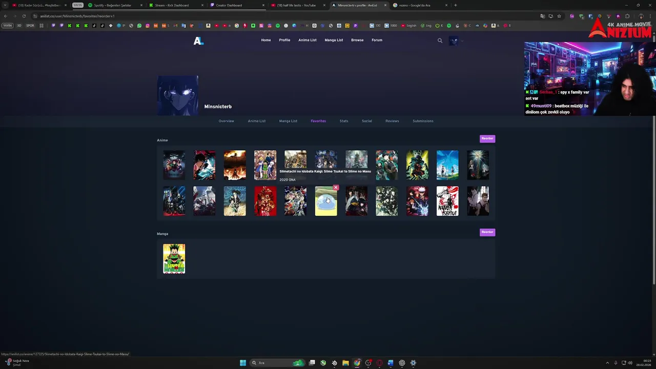Open Task View on the taskbar
This screenshot has width=656, height=369.
point(312,363)
